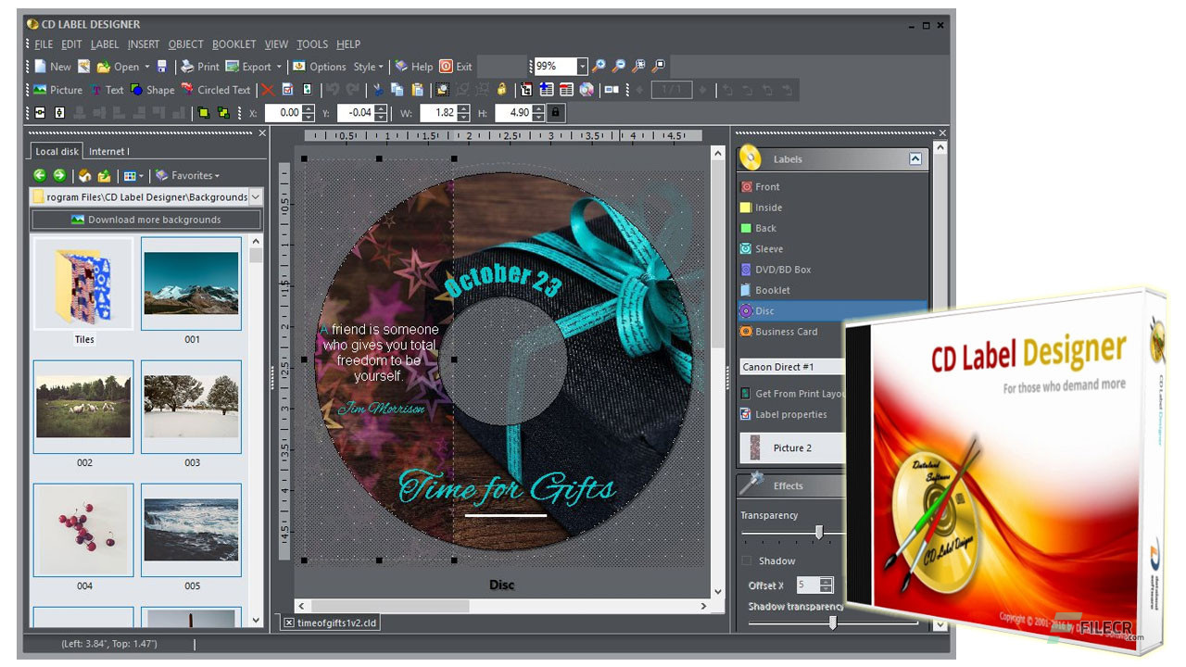Click the X position input field
This screenshot has width=1186, height=667.
pos(283,112)
